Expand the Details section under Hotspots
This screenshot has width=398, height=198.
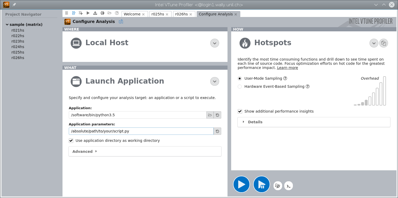click(255, 122)
